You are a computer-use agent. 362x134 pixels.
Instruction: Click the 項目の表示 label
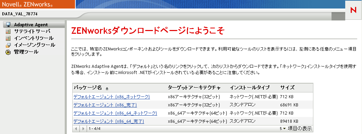click(x=300, y=129)
